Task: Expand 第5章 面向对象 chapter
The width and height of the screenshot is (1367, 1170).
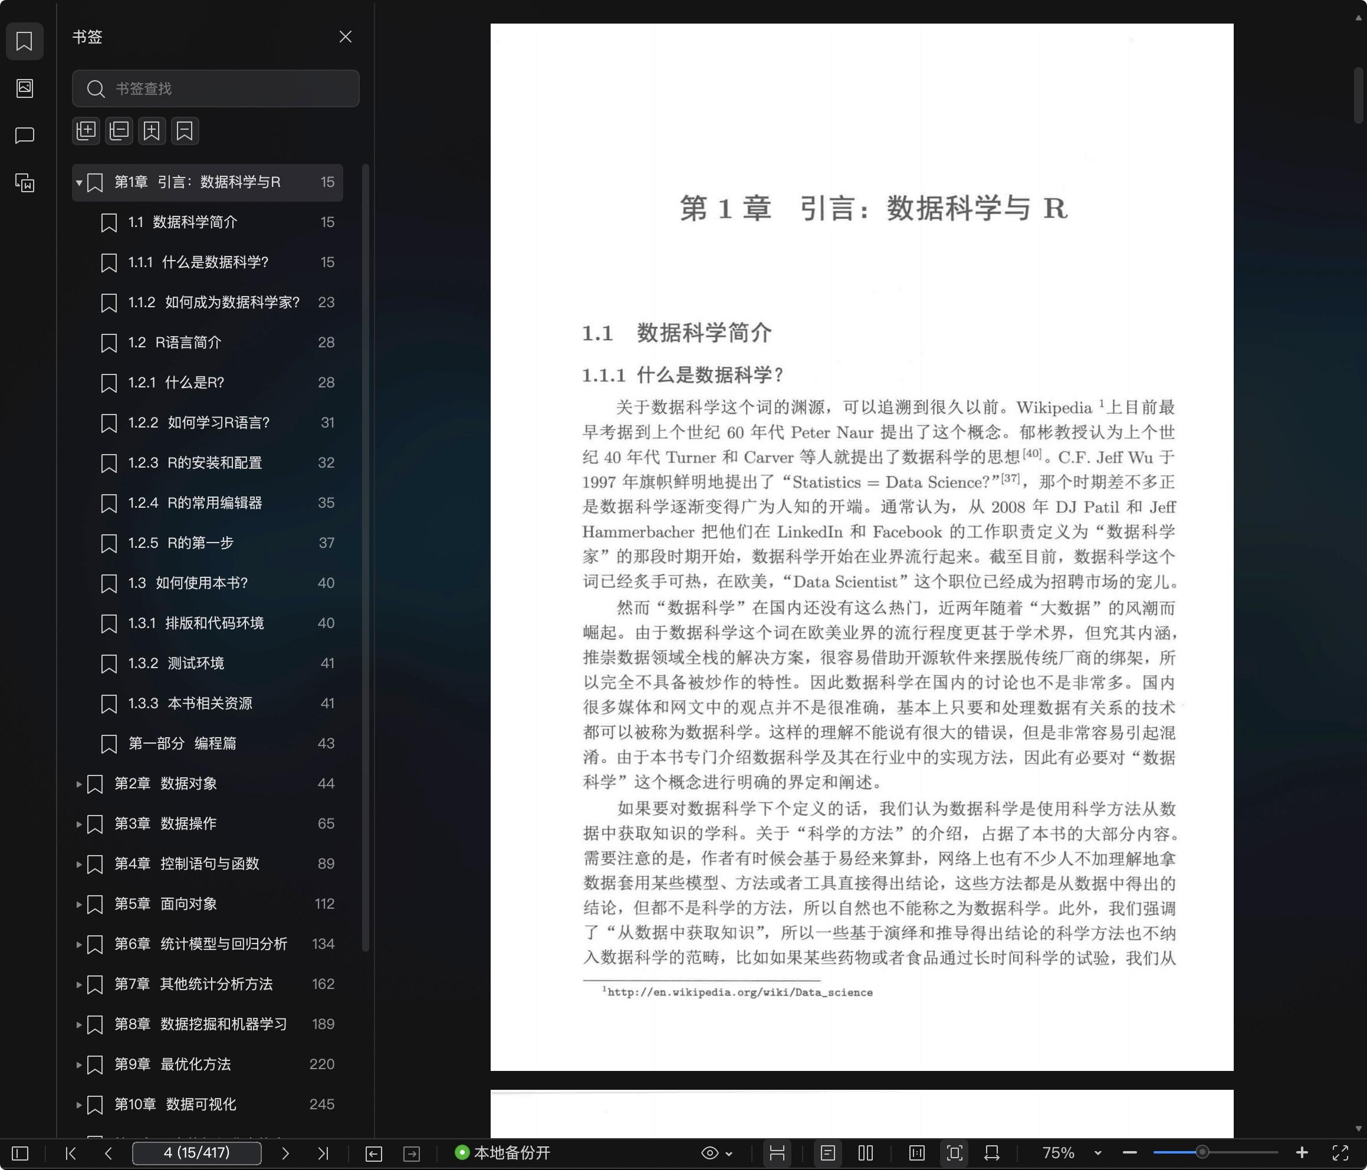Action: [78, 904]
